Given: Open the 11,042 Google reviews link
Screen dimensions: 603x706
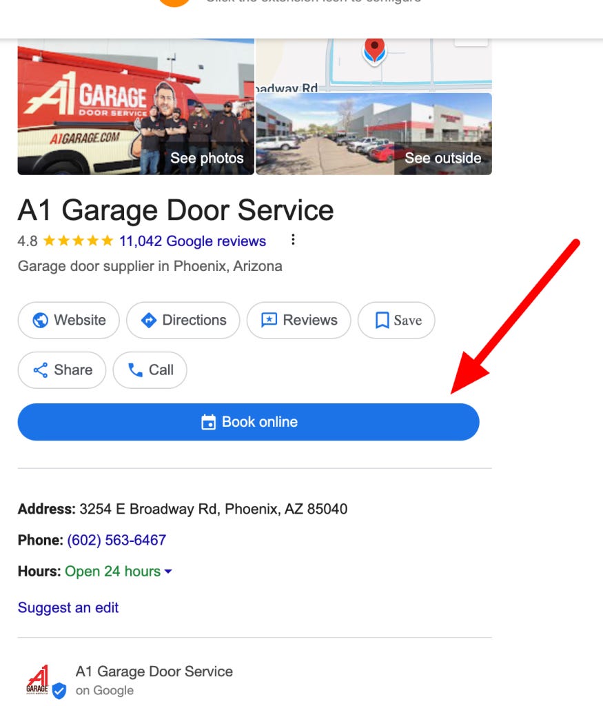Looking at the screenshot, I should (192, 241).
